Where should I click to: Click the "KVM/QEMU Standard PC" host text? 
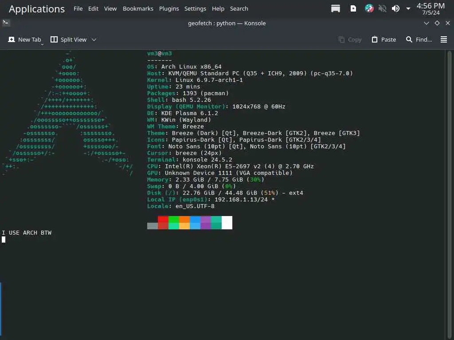click(x=204, y=73)
